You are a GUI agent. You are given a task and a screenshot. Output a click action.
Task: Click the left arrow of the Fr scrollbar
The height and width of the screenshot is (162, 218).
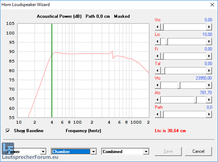pos(158,56)
